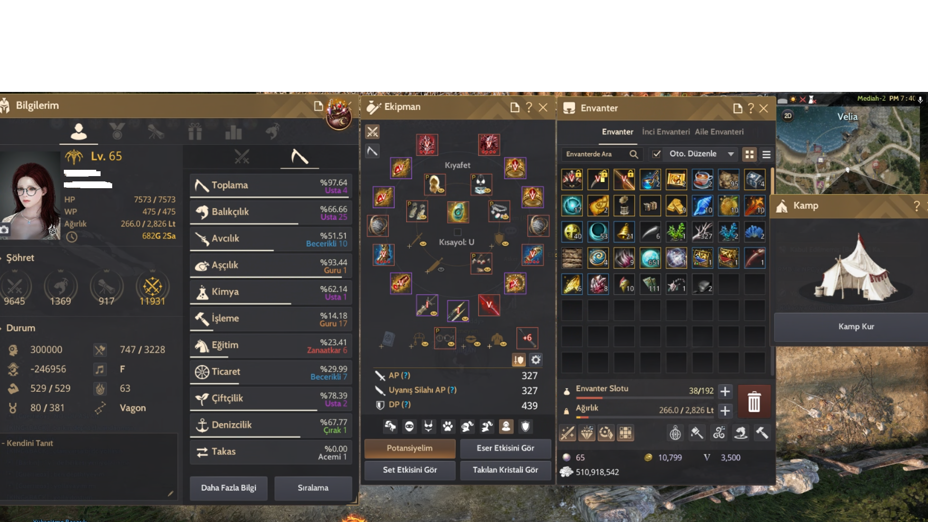The width and height of the screenshot is (928, 522).
Task: Increase weight limit with Ağırlık plus button
Action: pyautogui.click(x=725, y=411)
